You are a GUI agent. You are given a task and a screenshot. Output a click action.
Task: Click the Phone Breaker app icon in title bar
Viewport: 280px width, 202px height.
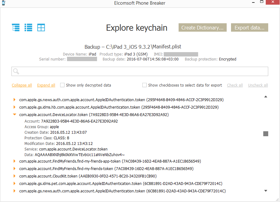pyautogui.click(x=3, y=3)
